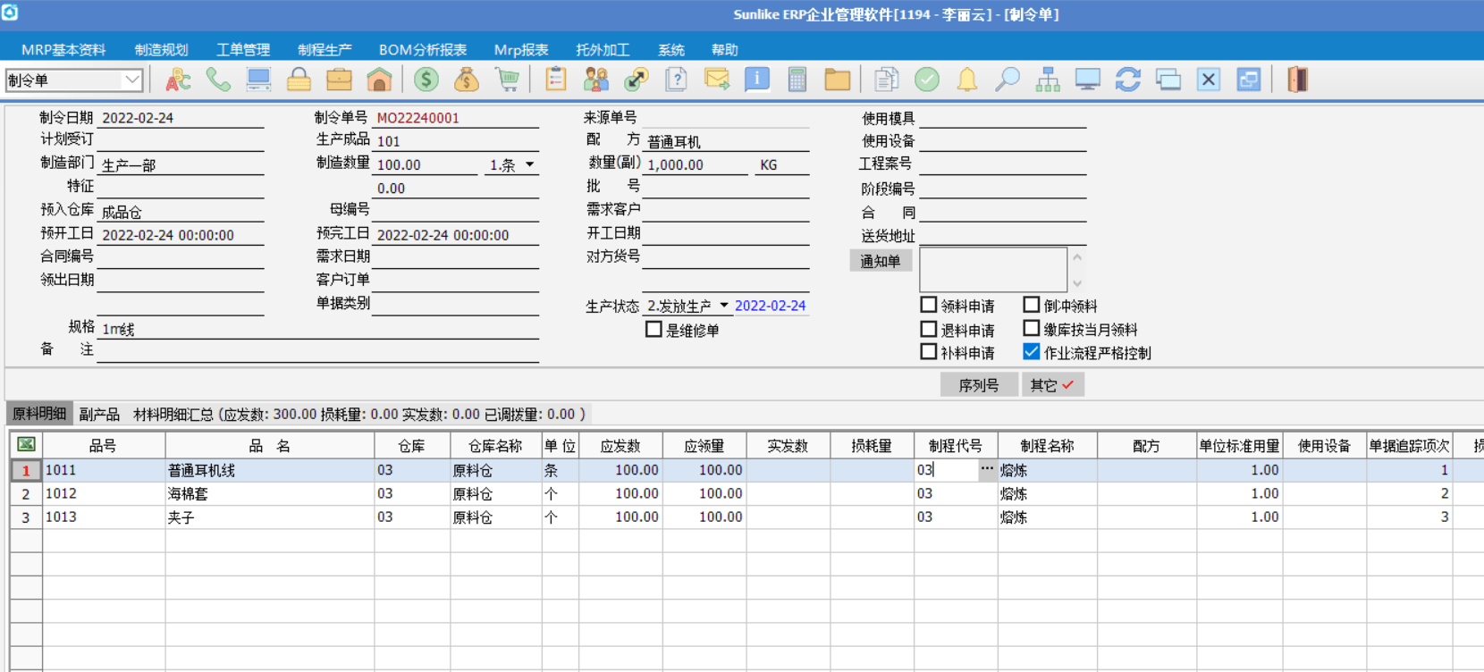Click the envelope mail icon
Image resolution: width=1484 pixels, height=672 pixels.
point(716,80)
